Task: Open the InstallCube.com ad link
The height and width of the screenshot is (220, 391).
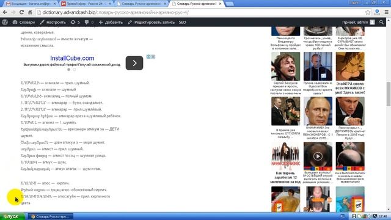Action: [x=72, y=58]
